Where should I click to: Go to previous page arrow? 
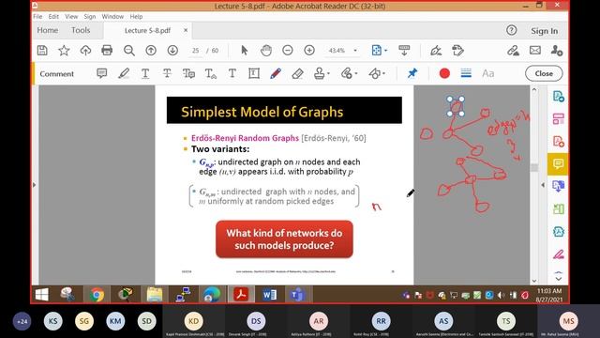coord(151,50)
